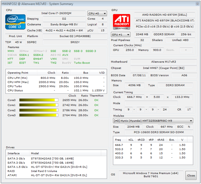Select the CPU Status row
201x184 pixels.
click(56, 90)
